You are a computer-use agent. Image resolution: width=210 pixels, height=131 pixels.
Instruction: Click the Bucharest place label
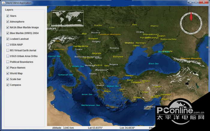pos(118,57)
